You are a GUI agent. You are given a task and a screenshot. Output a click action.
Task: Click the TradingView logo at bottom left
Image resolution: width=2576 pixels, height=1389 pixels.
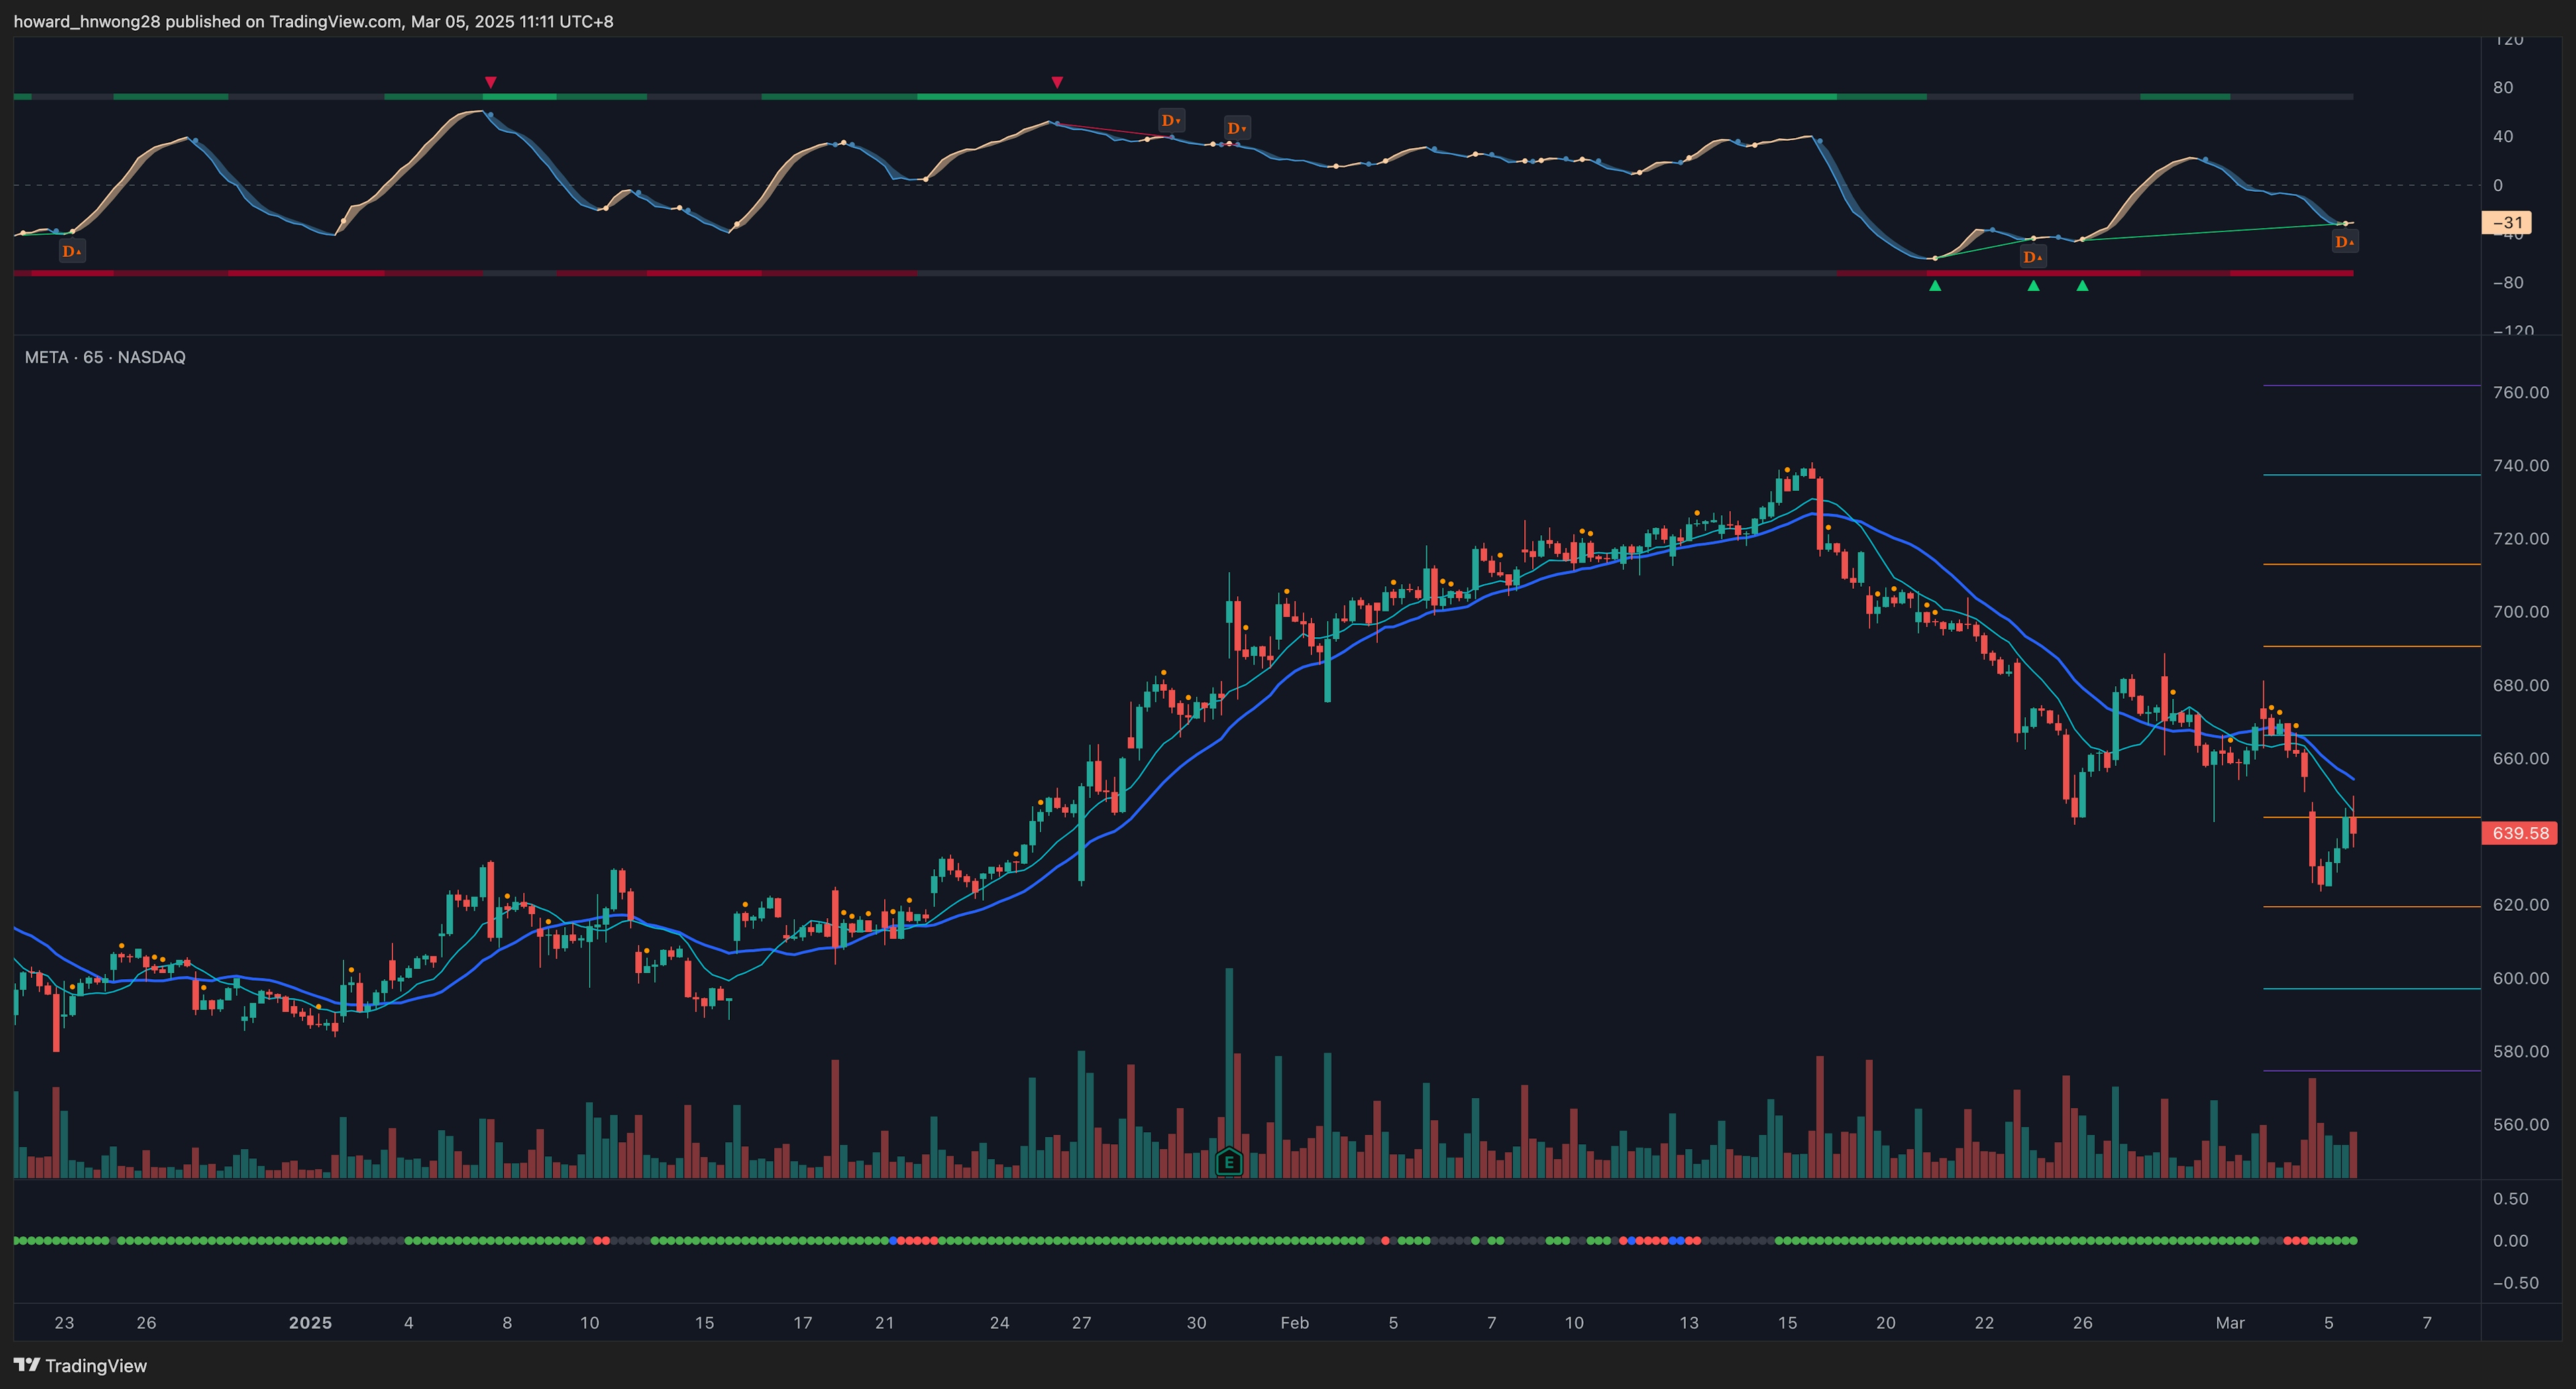tap(80, 1365)
